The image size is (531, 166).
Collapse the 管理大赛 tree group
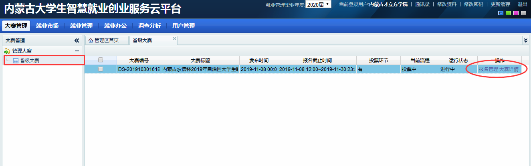[x=77, y=51]
